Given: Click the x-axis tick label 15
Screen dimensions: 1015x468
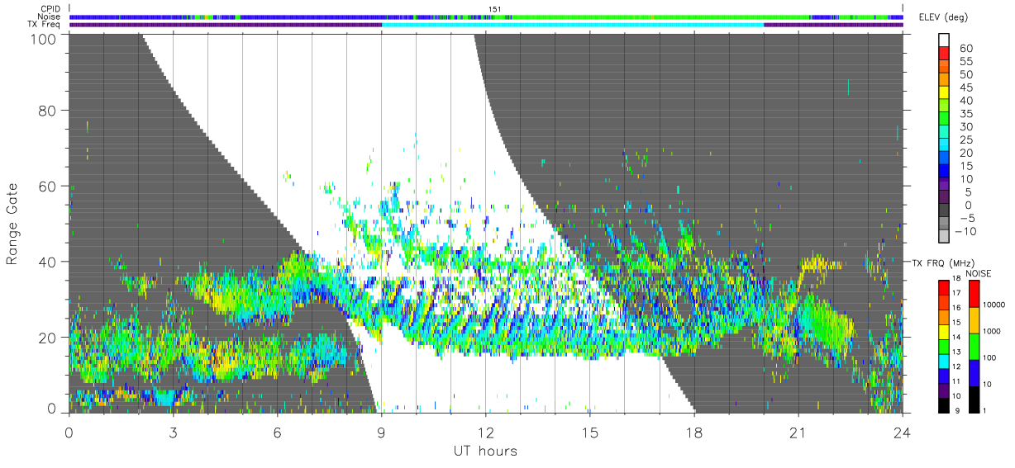Looking at the screenshot, I should [x=590, y=432].
